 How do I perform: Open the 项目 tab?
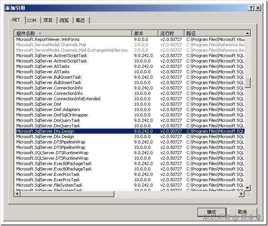[x=49, y=20]
